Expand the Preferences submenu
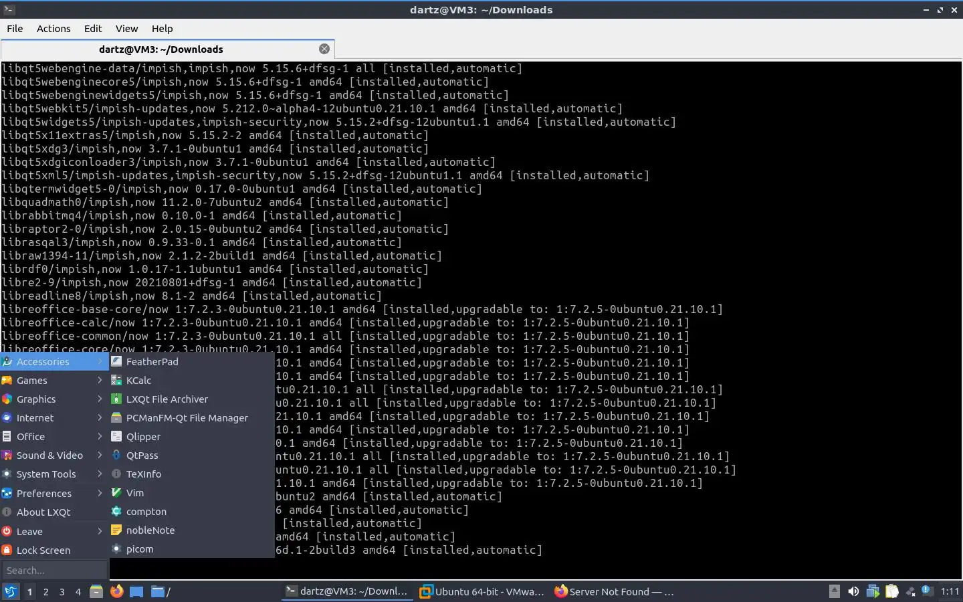The width and height of the screenshot is (963, 602). point(53,493)
